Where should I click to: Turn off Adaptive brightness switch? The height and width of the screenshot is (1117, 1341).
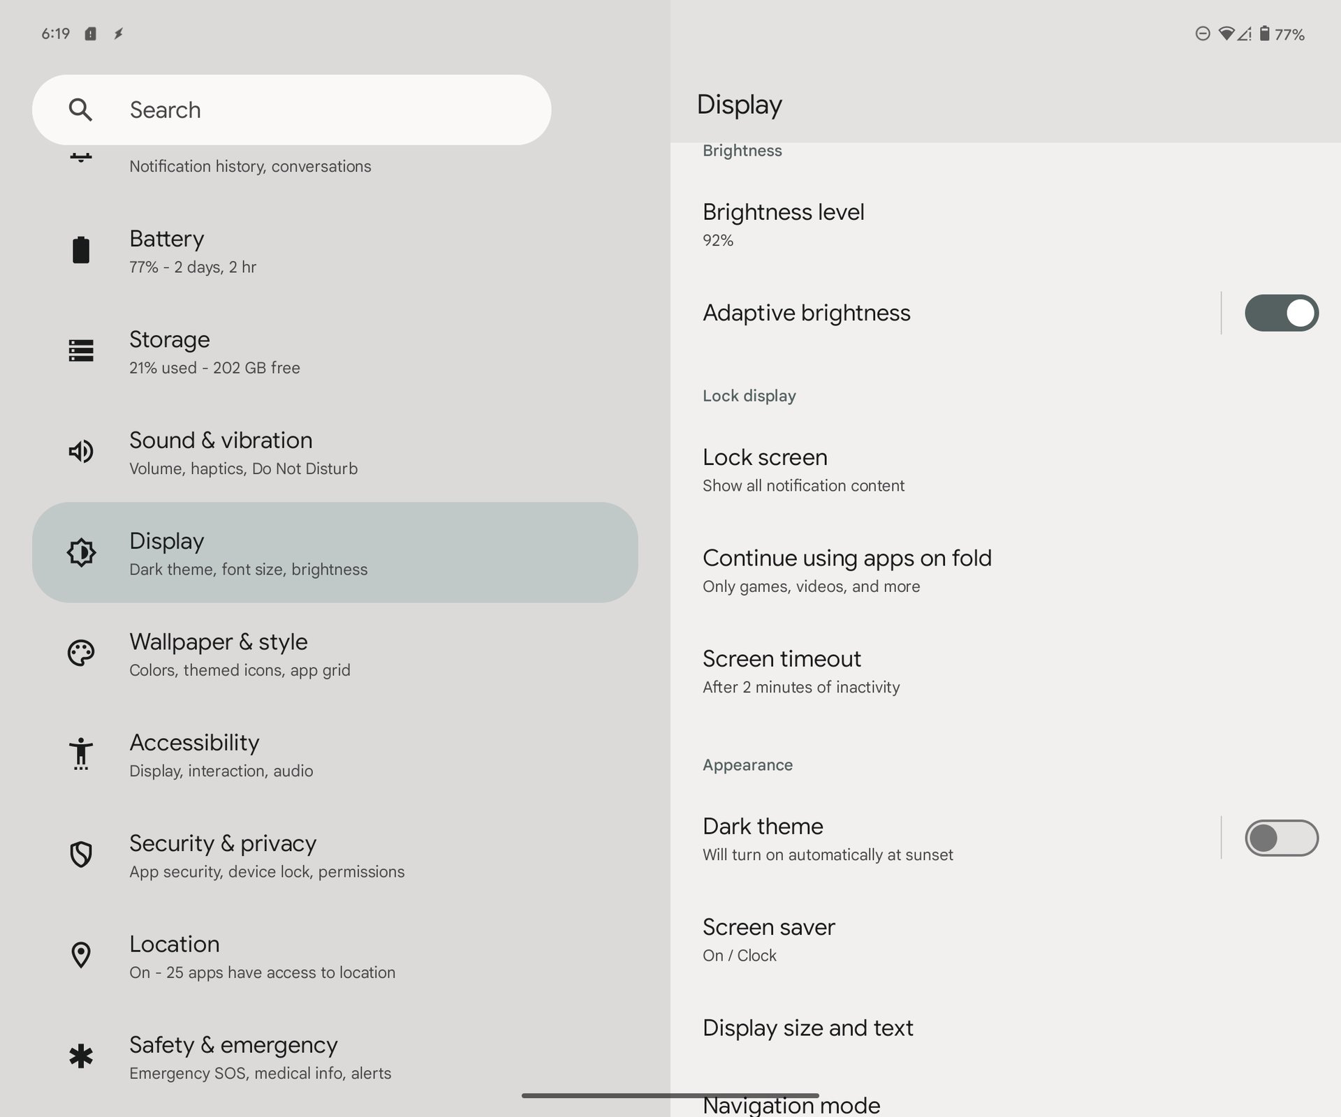1281,313
